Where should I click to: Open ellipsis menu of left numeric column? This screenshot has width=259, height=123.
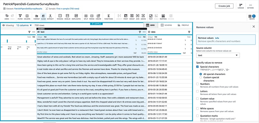tap(34, 32)
